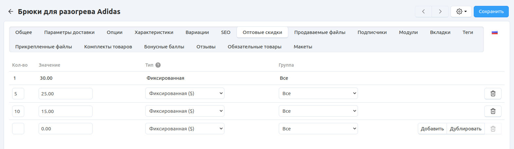Expand type dropdown in the new 0.00 row
514x149 pixels.
click(185, 129)
